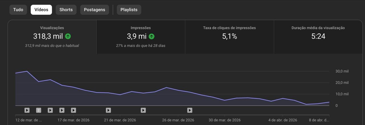Click the 30 de mar. de 2026 date label
Image resolution: width=365 pixels, height=125 pixels.
(x=224, y=120)
